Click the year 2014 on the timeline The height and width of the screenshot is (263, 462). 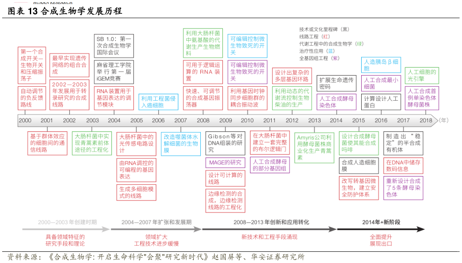(x=336, y=120)
